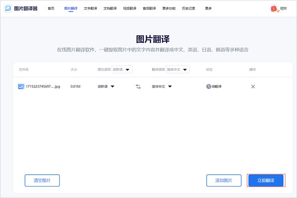
Task: Remove the jpg file with the X icon
Action: pos(253,87)
